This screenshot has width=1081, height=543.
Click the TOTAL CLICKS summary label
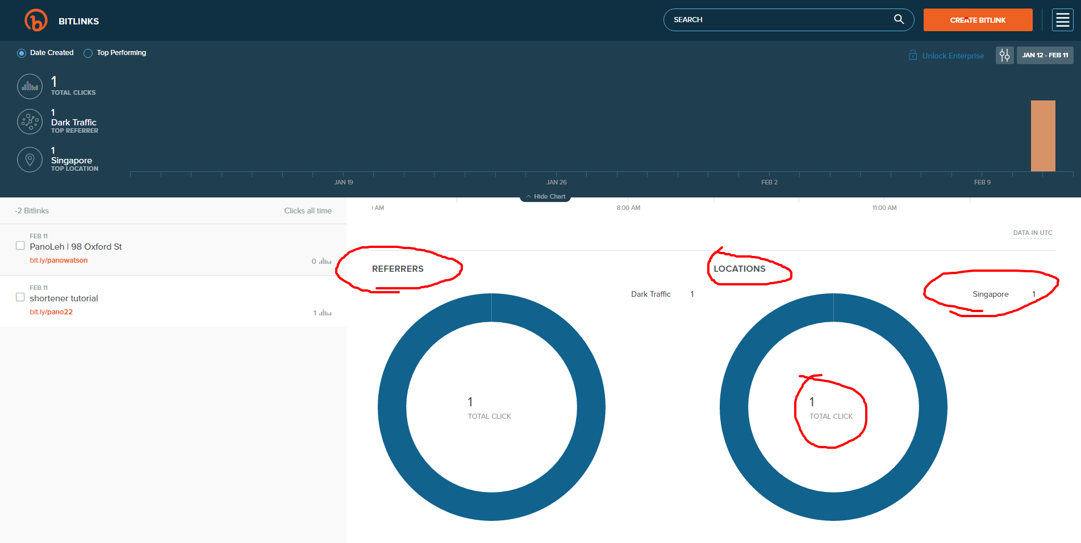coord(73,92)
